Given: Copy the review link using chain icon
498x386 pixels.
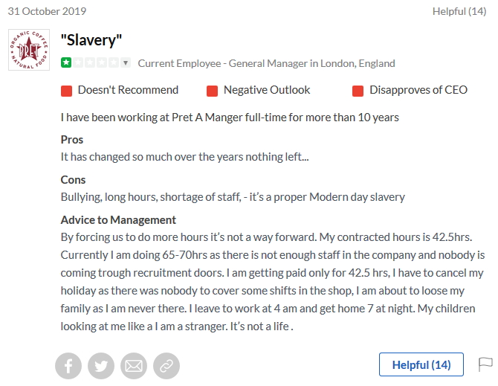Looking at the screenshot, I should (166, 366).
